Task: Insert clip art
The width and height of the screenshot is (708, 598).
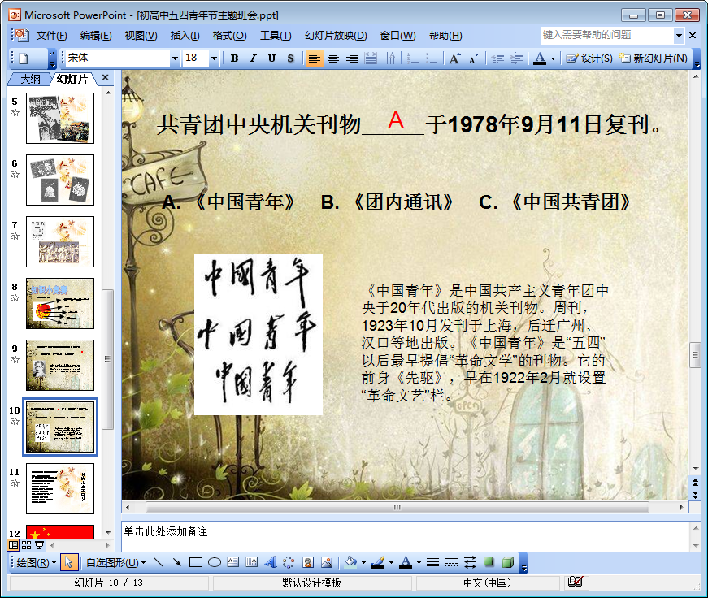Action: tap(308, 562)
